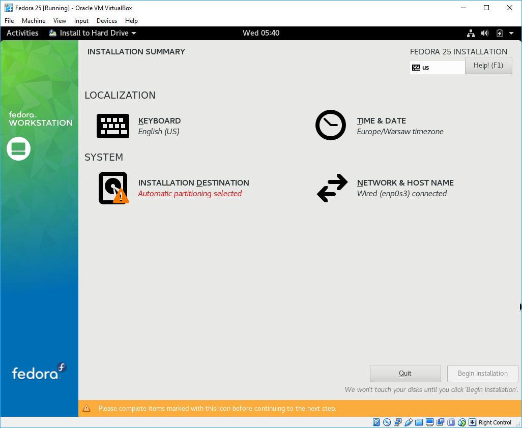Open the NETWORK & HOST NAME spoke label
The height and width of the screenshot is (428, 522).
tap(405, 182)
